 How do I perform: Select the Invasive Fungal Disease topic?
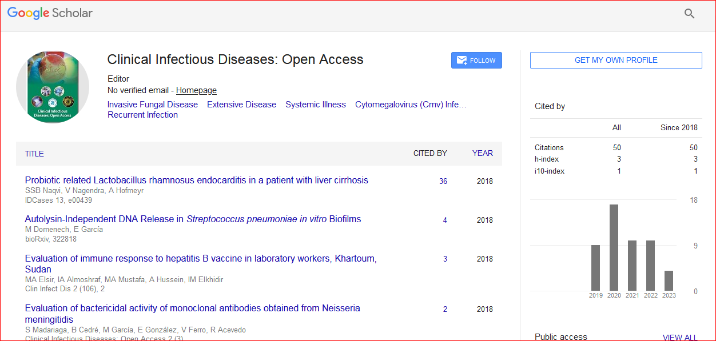click(153, 105)
